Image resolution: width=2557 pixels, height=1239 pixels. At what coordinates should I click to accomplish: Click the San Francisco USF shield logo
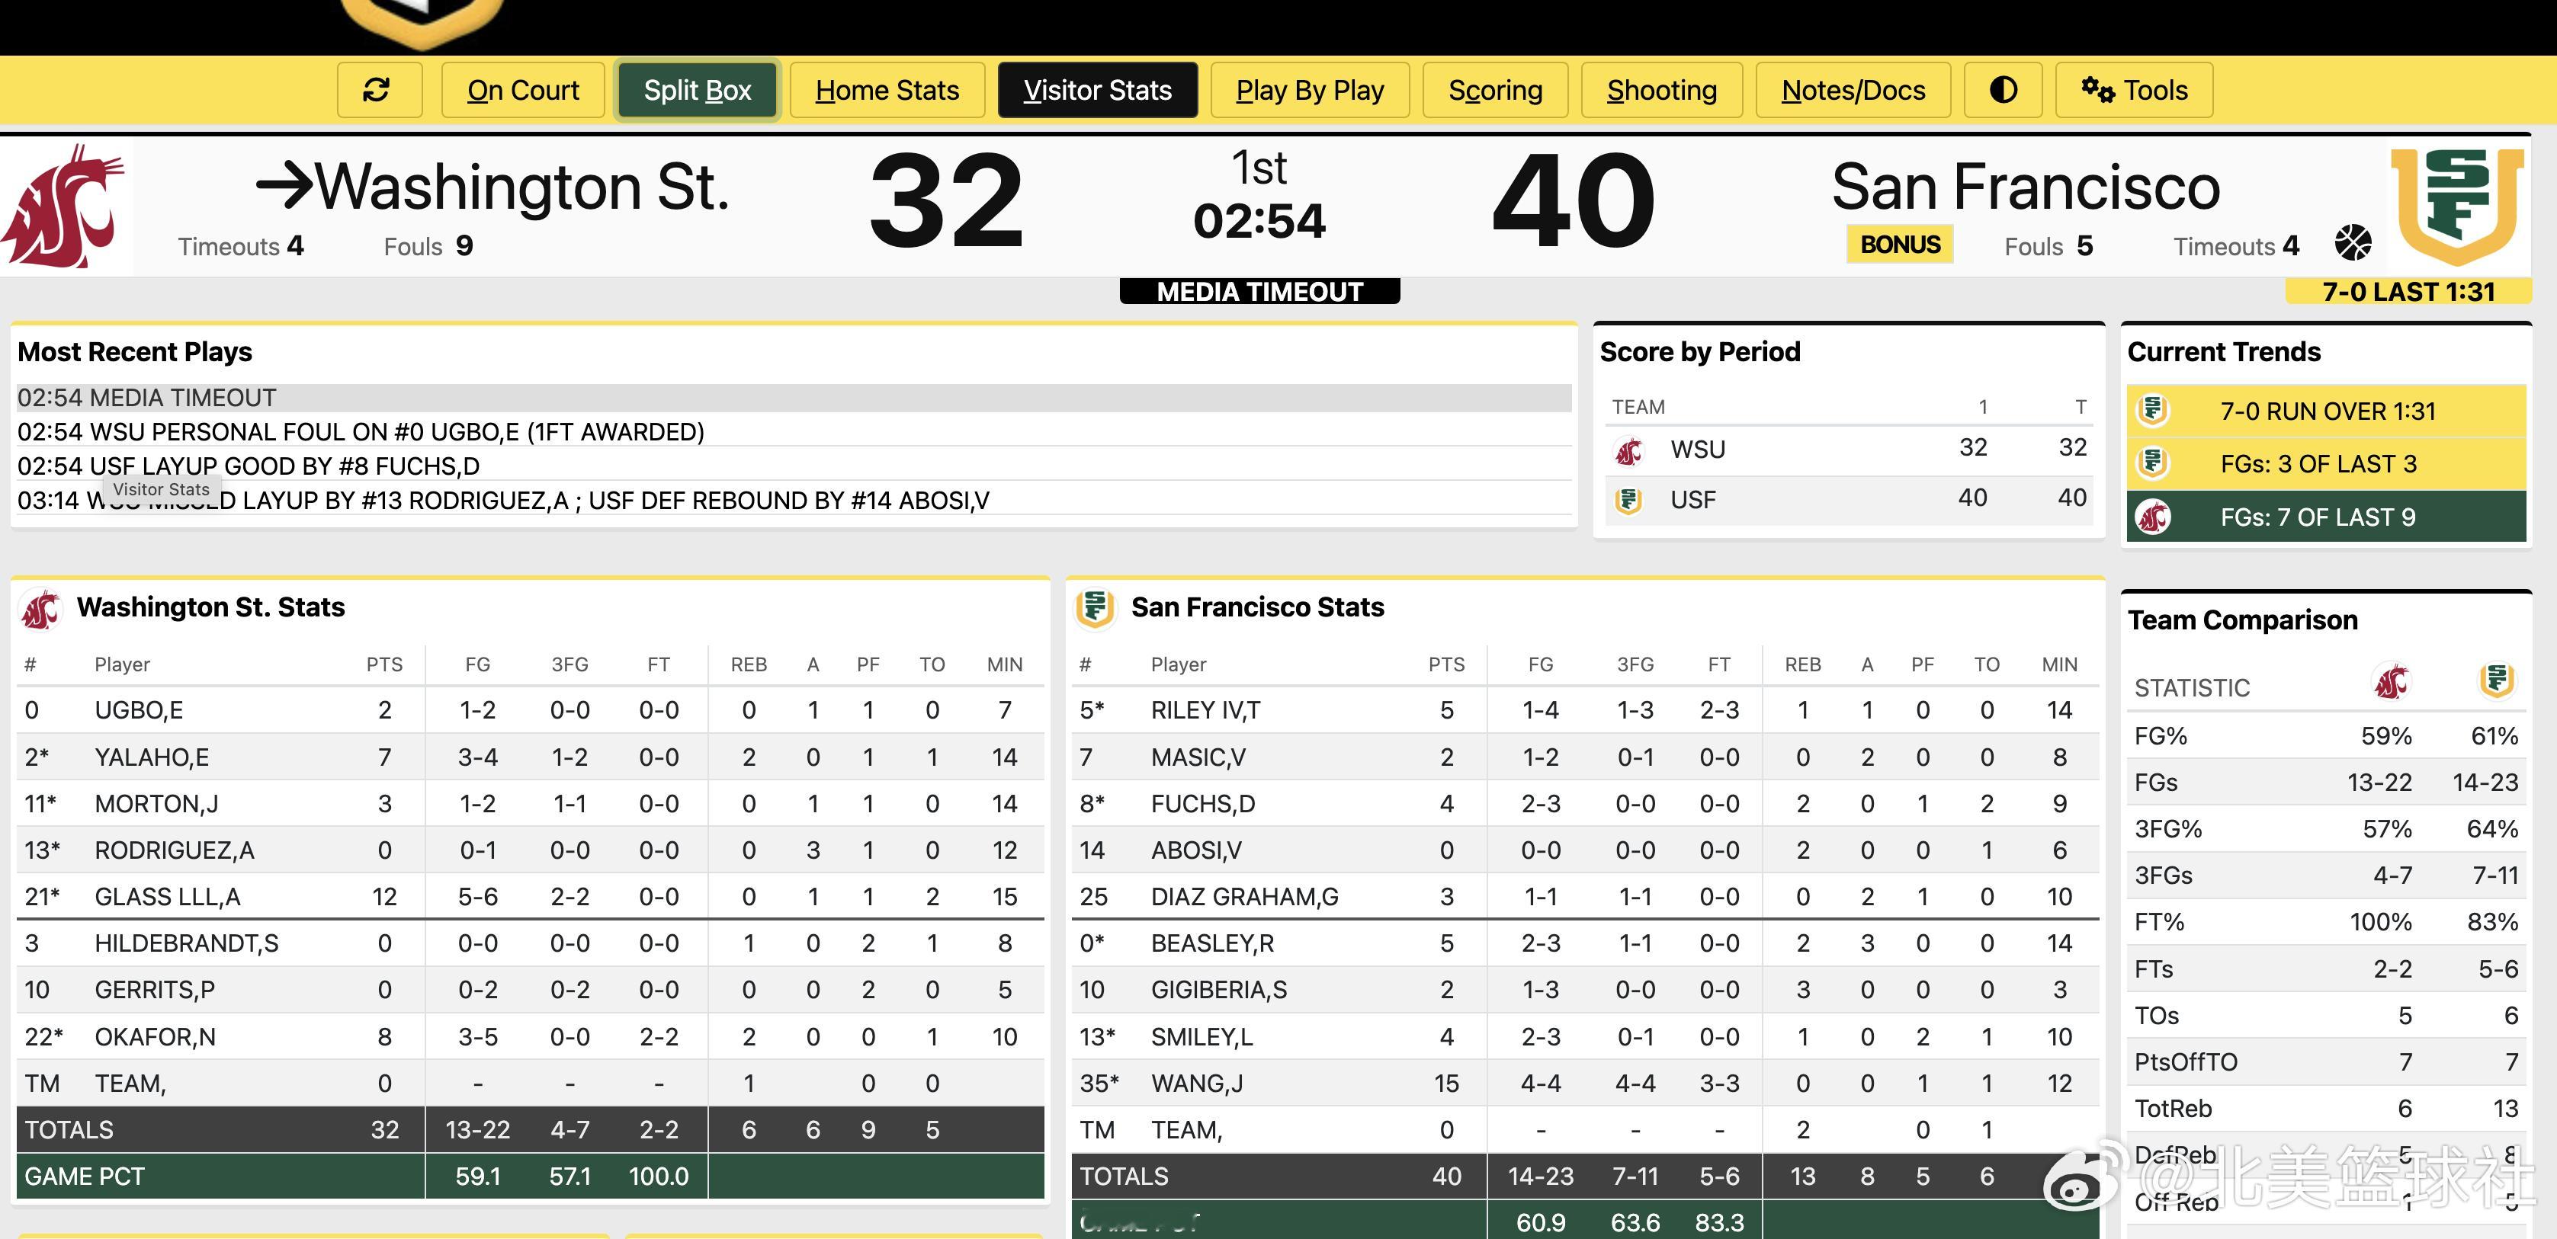[x=2458, y=204]
